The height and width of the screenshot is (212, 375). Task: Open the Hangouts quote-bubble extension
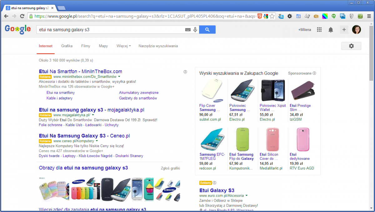[x=334, y=16]
